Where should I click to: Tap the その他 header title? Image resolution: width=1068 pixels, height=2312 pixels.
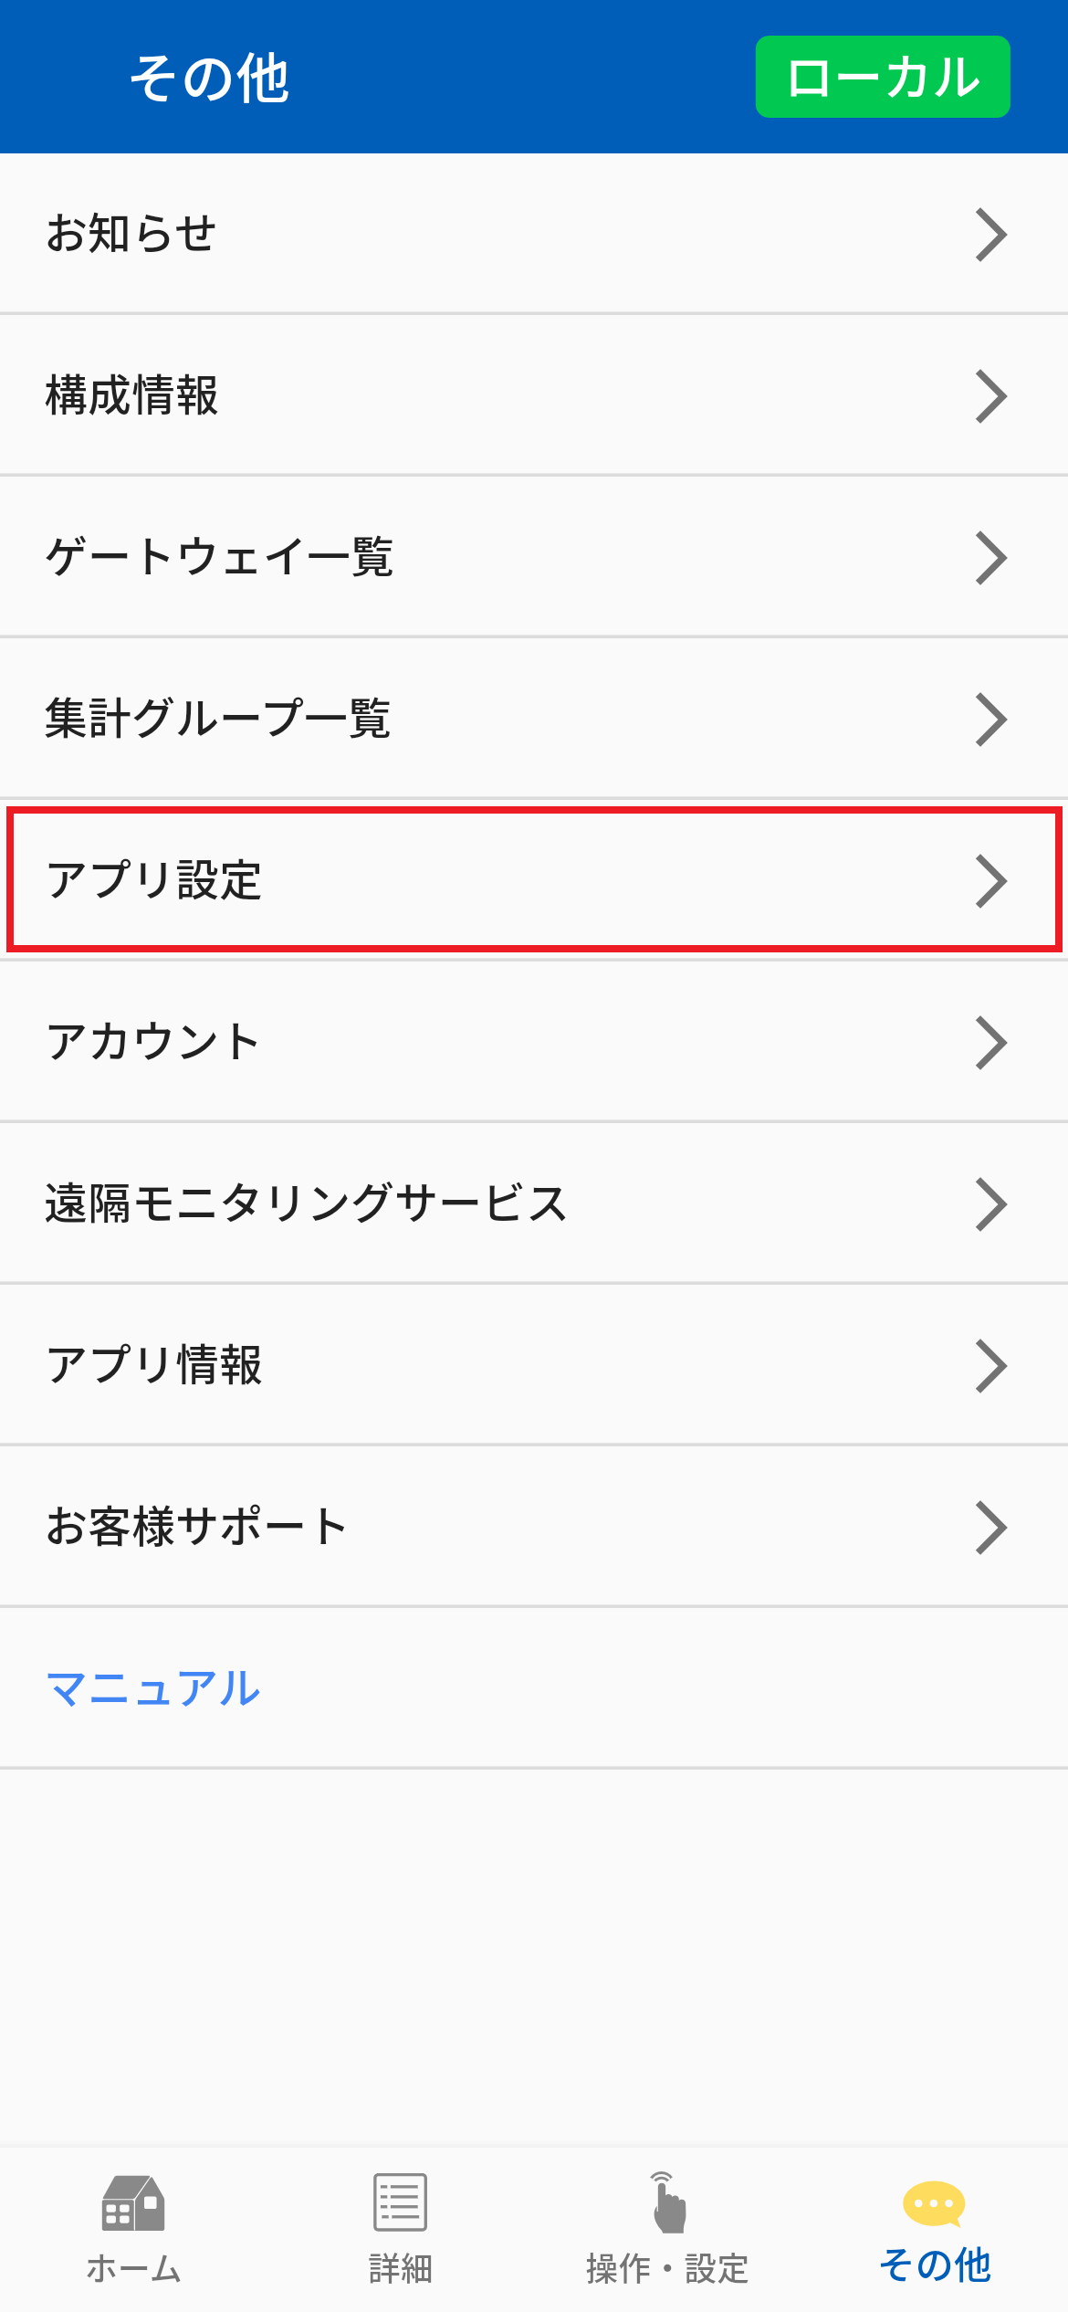click(x=209, y=78)
